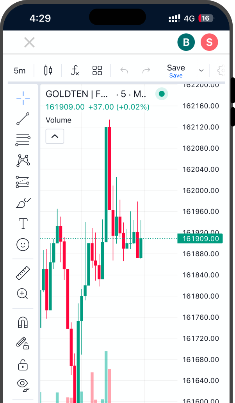Open the indicators fx menu
235x403 pixels.
[x=75, y=70]
